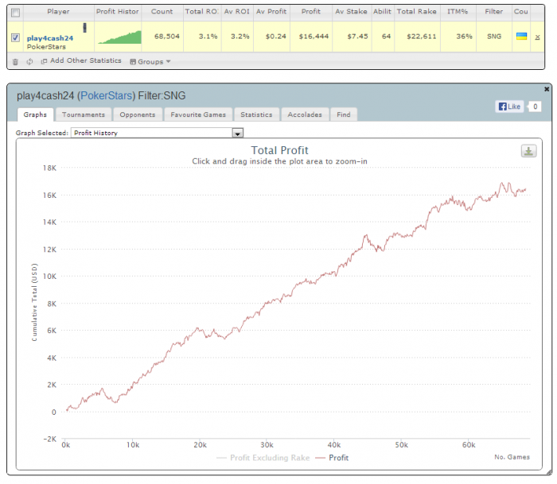Sort by the ITM% column header
The height and width of the screenshot is (484, 557).
pyautogui.click(x=458, y=12)
